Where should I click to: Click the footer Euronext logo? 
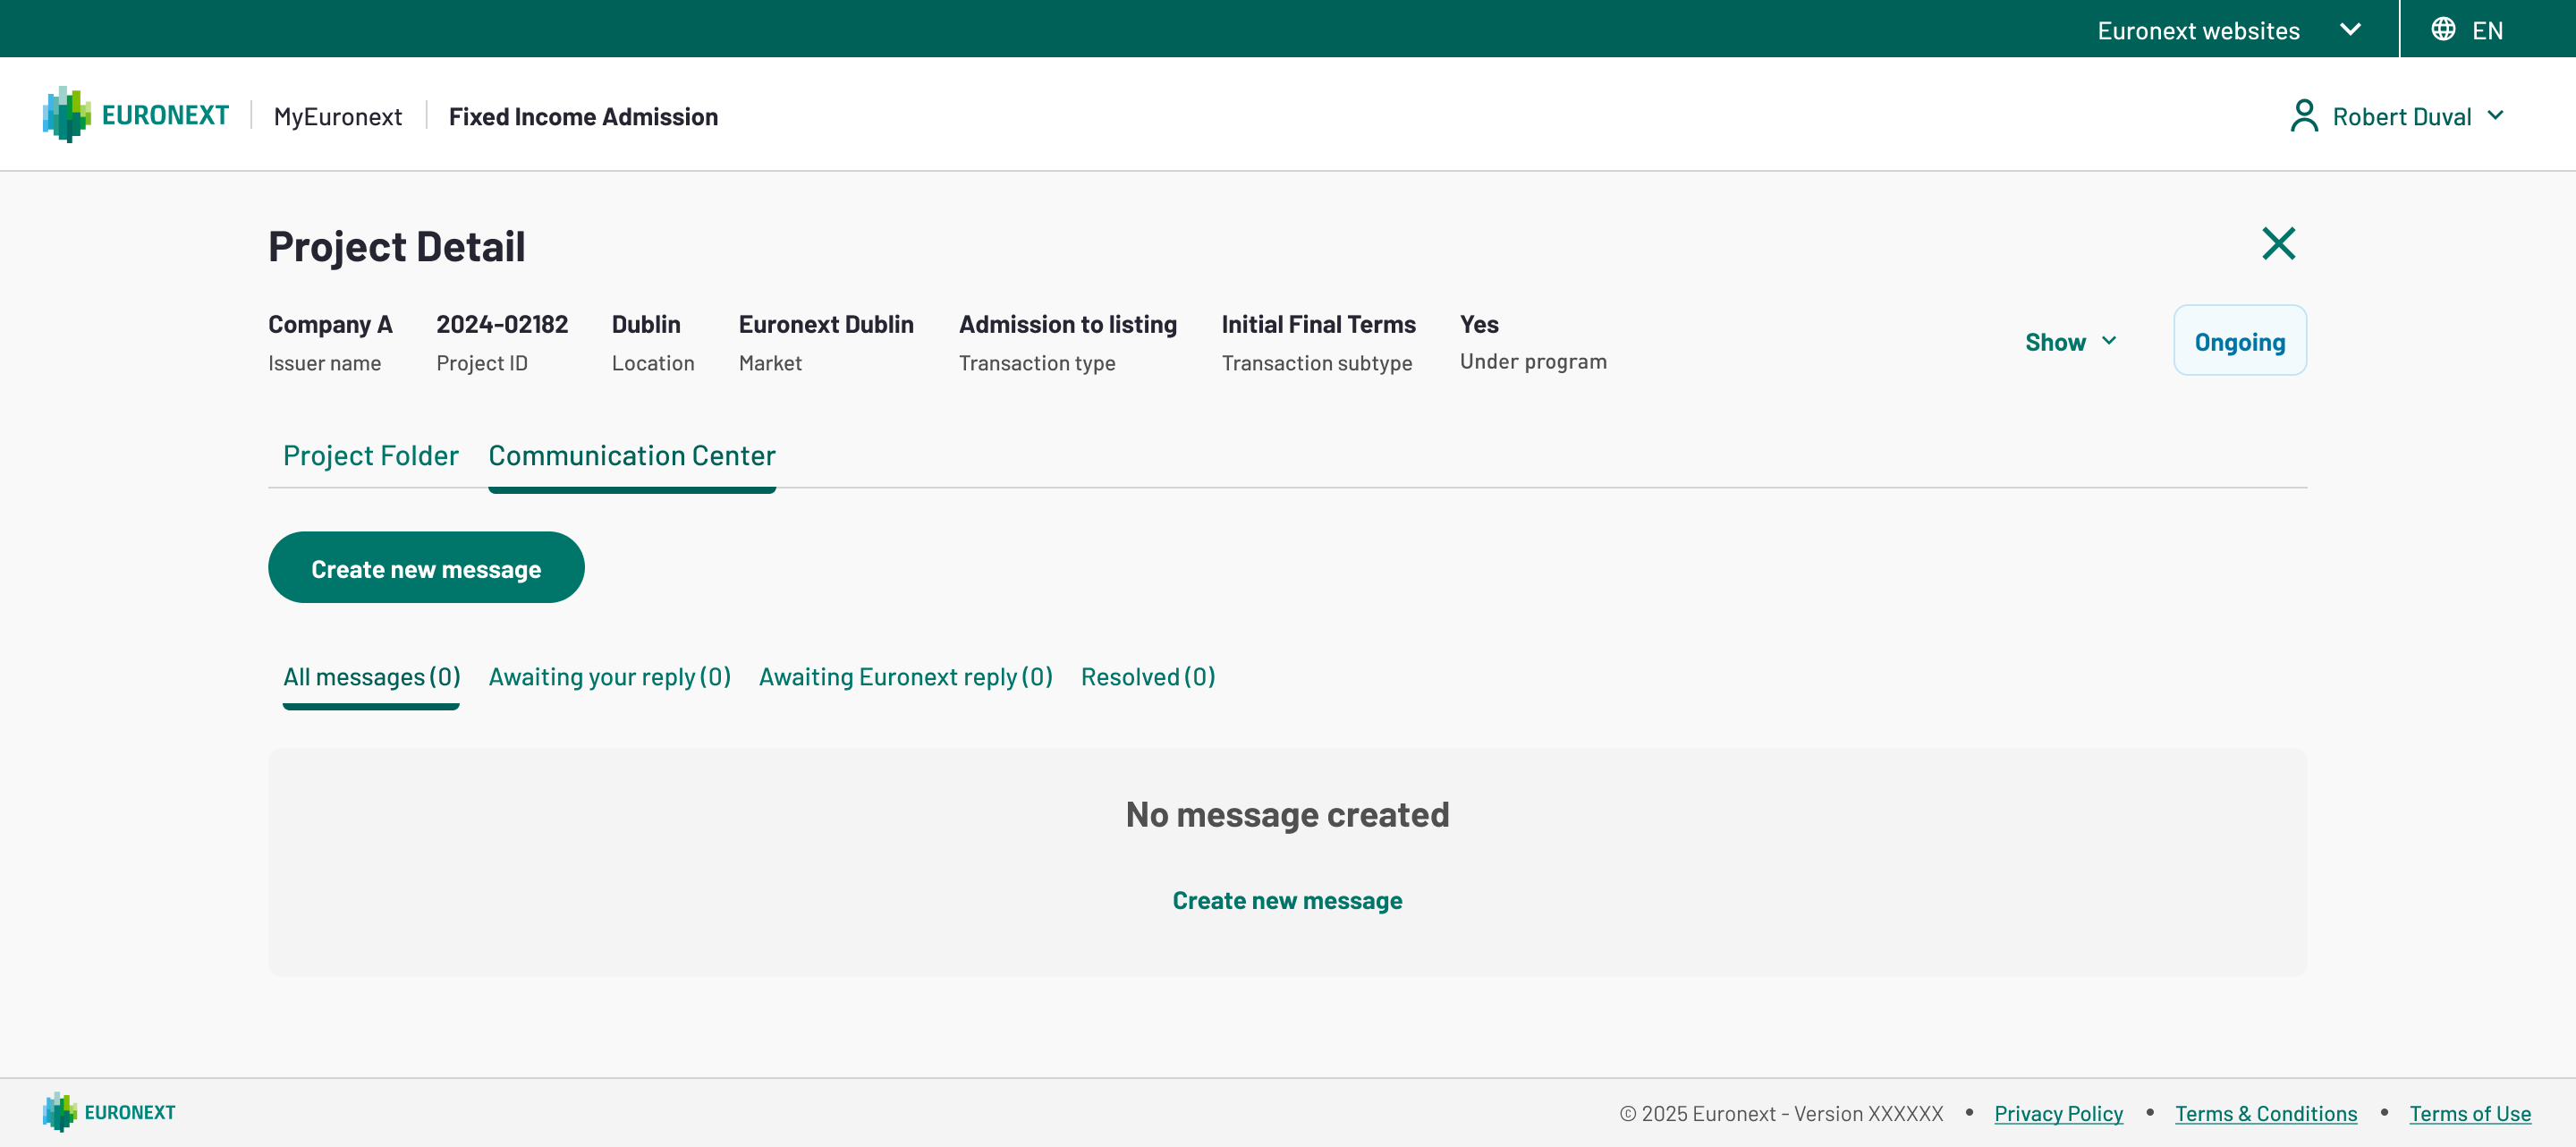coord(109,1112)
